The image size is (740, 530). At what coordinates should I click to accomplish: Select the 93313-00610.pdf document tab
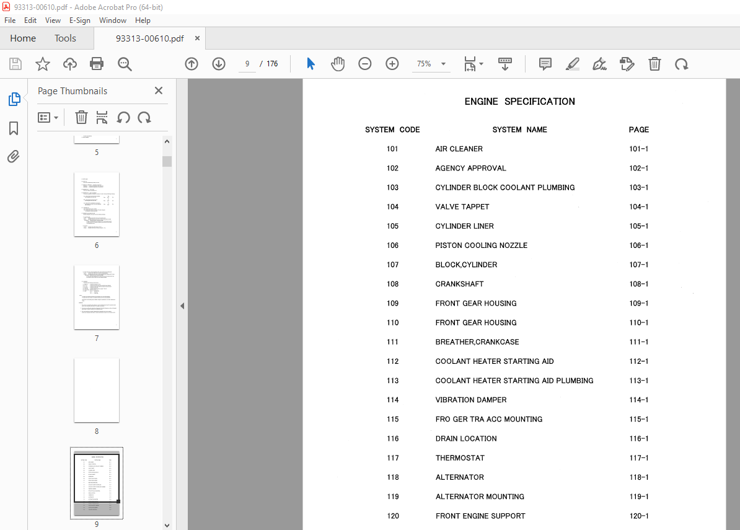[x=149, y=38]
